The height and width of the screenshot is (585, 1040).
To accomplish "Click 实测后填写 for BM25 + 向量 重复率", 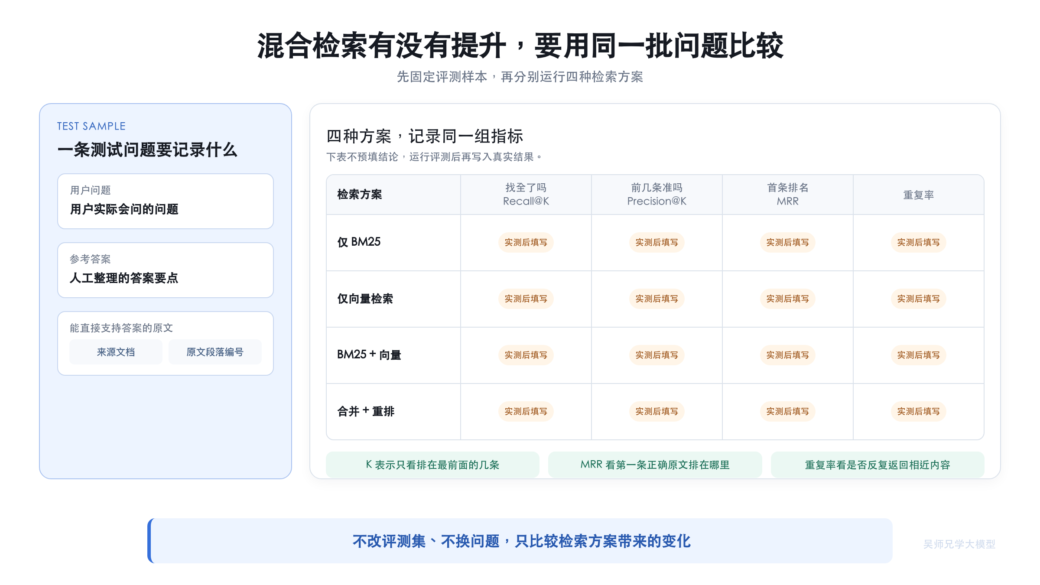I will click(x=918, y=355).
